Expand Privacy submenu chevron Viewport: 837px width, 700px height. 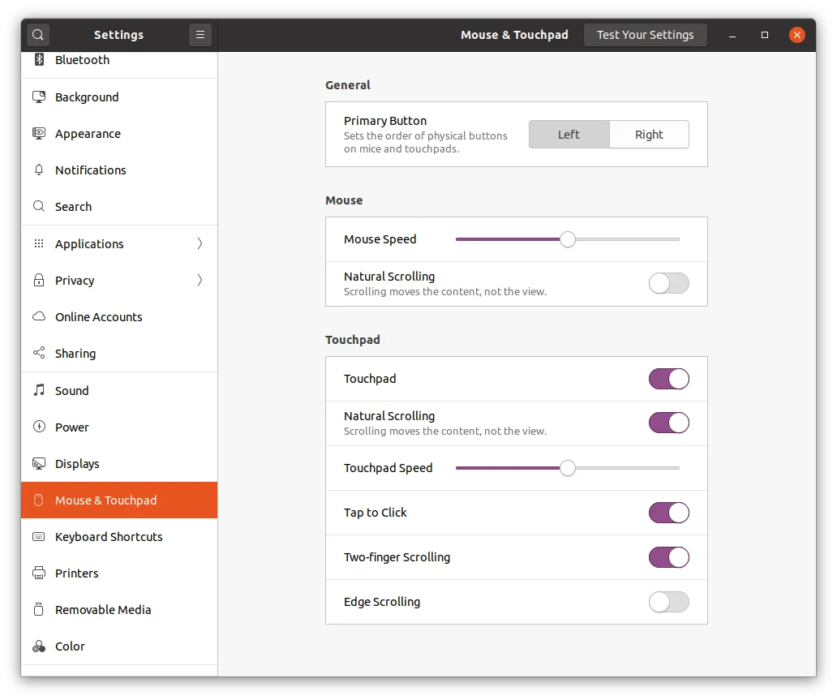point(200,280)
